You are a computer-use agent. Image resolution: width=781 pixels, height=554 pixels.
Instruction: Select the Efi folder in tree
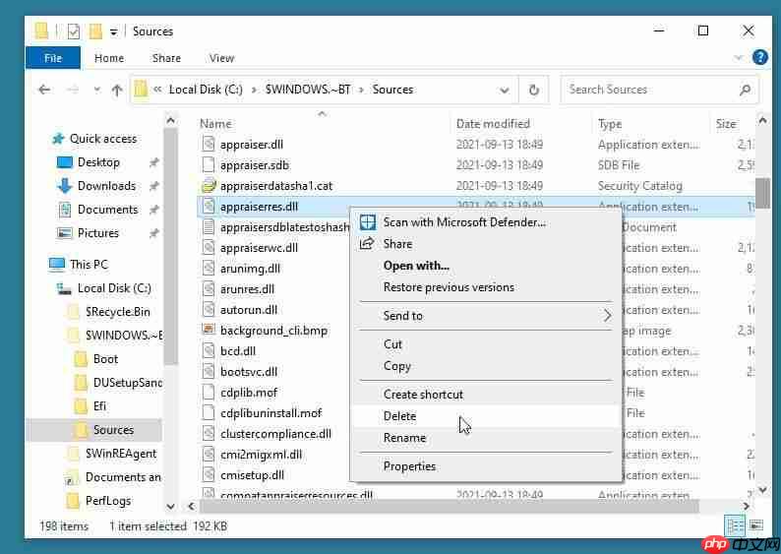(x=99, y=406)
